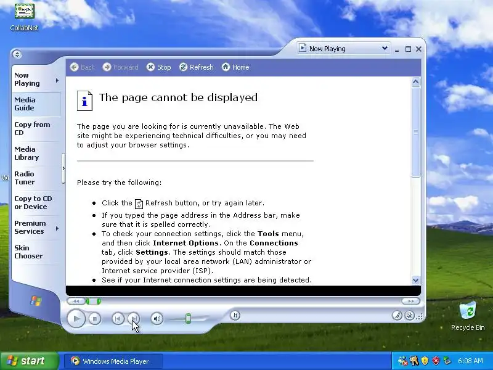
Task: Open the equalizer settings icon below the video area
Action: [235, 315]
